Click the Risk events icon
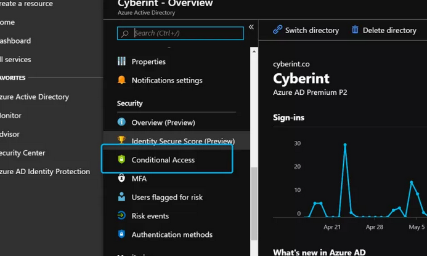 (121, 216)
